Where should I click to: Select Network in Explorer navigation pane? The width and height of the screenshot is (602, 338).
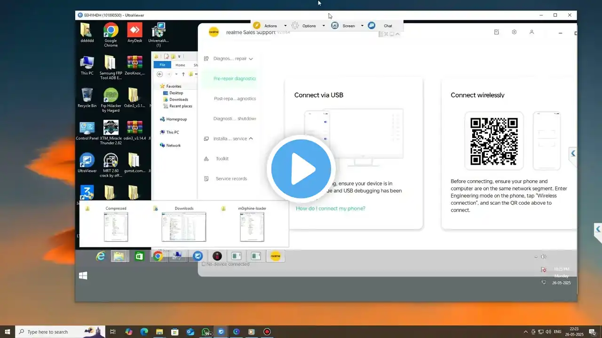click(170, 146)
